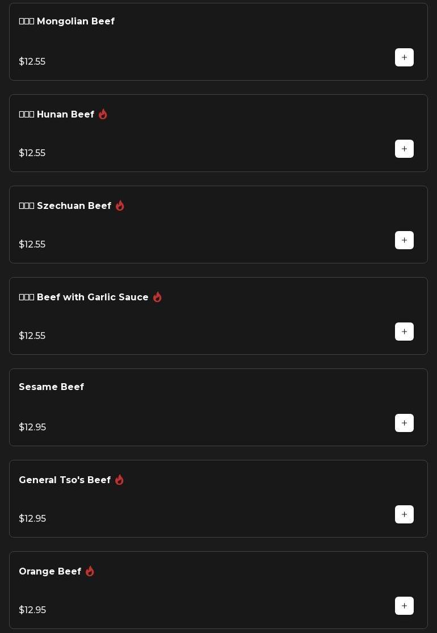Viewport: 437px width, 633px height.
Task: Add Hunan Beef using its plus button
Action: [404, 149]
